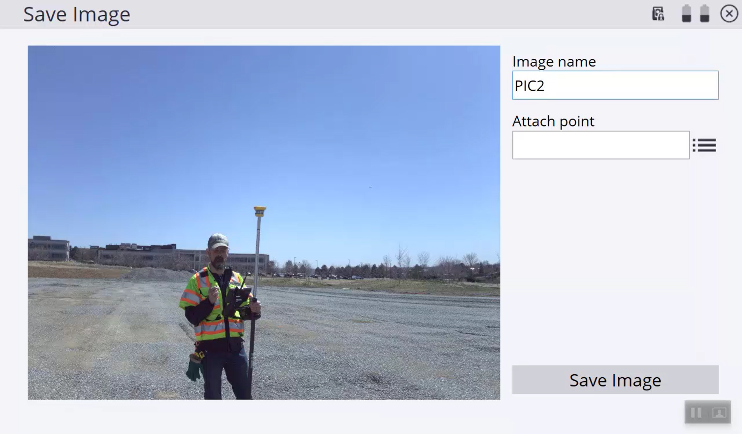Select the empty Attach point field

pyautogui.click(x=601, y=145)
